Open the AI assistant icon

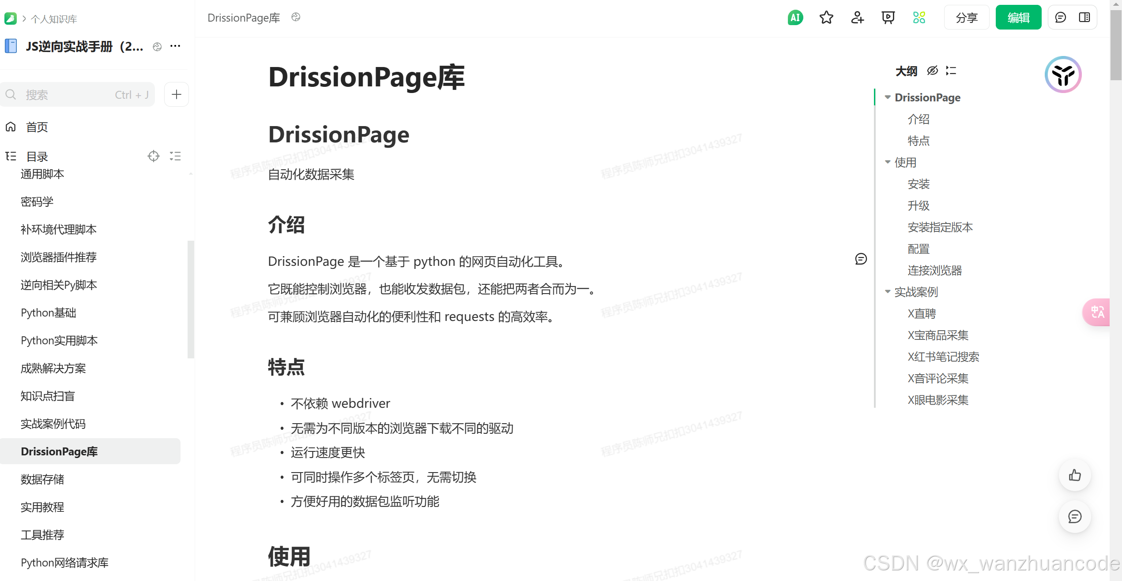(795, 18)
